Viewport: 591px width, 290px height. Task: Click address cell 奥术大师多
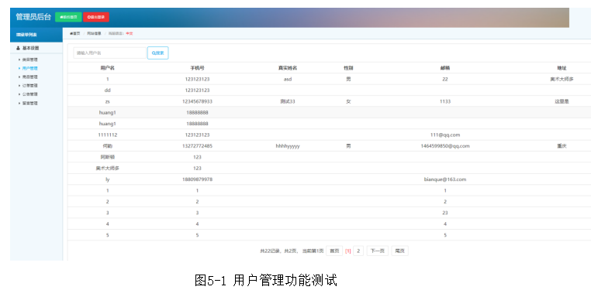click(x=562, y=79)
